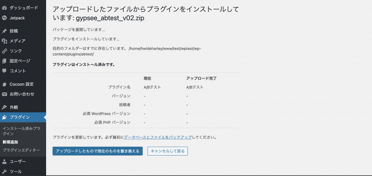This screenshot has width=372, height=176.
Task: Click the circle icon beside Cocoon 設定
Action: tap(4, 85)
